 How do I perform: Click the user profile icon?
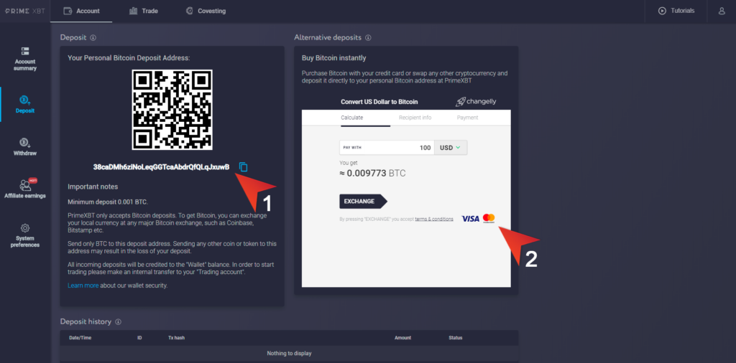pyautogui.click(x=722, y=11)
